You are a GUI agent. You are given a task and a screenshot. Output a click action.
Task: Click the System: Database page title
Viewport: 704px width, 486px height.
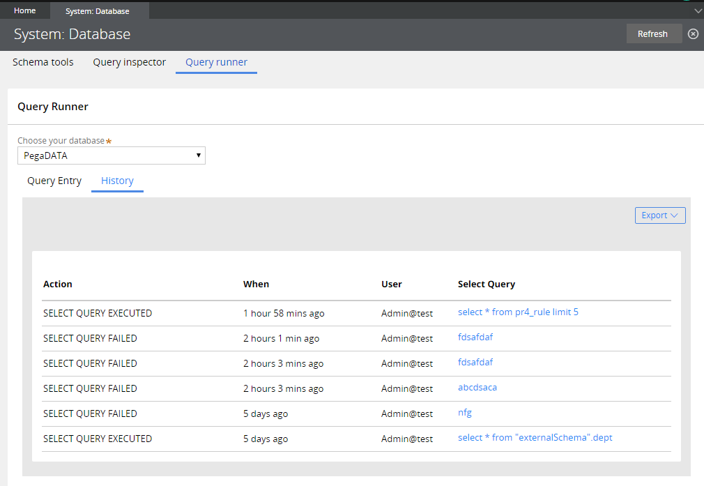pyautogui.click(x=72, y=34)
